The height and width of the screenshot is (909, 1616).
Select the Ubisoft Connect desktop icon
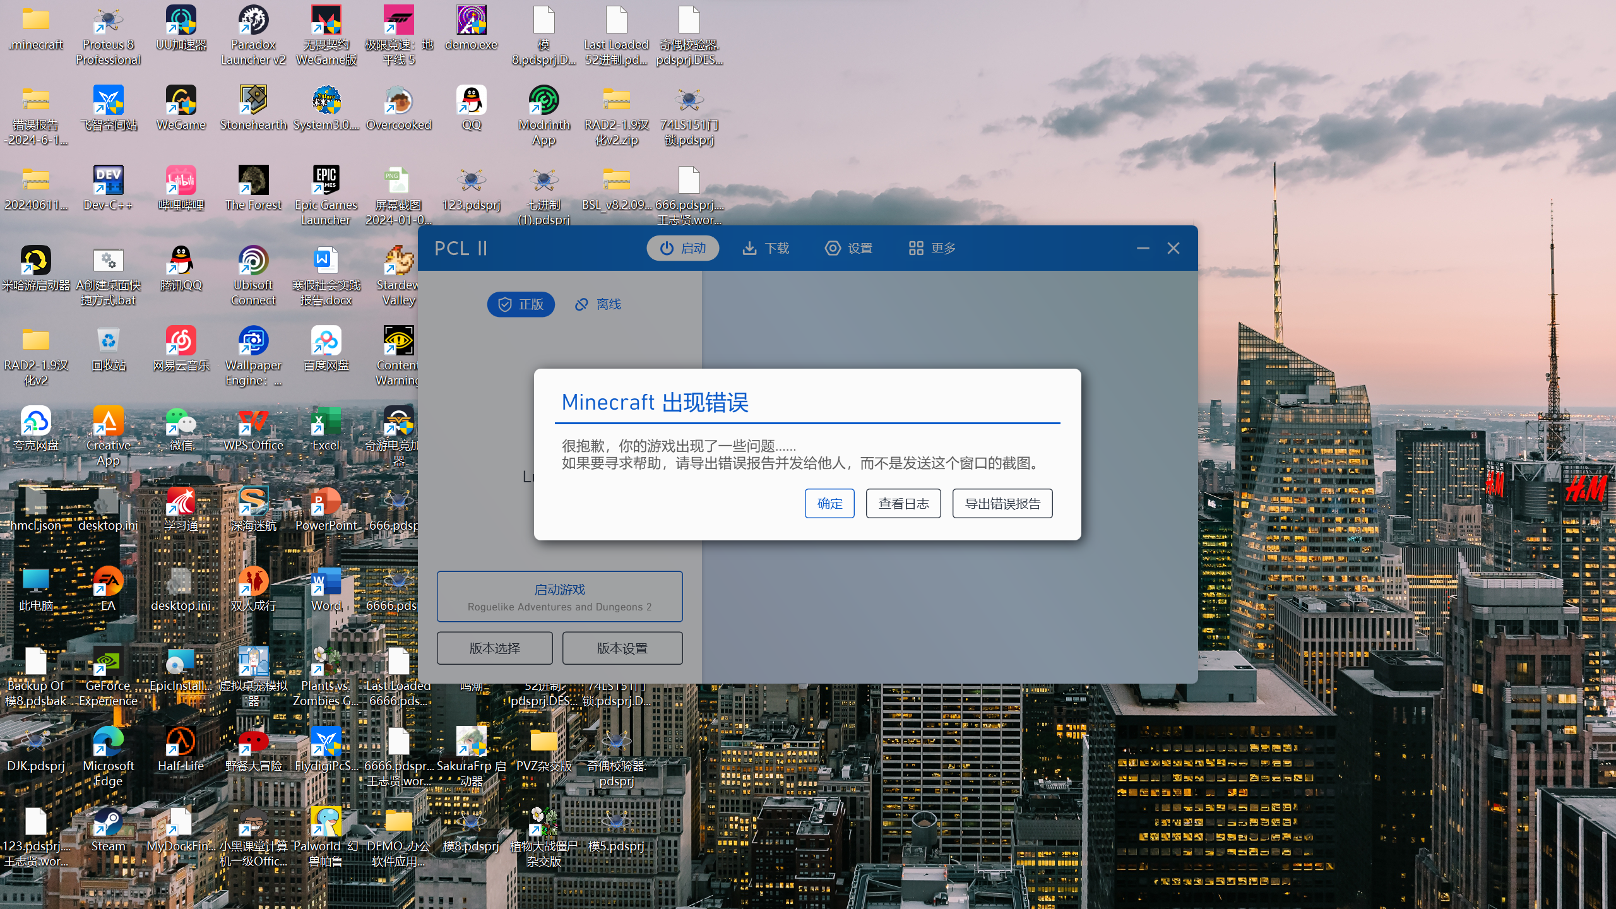click(x=253, y=276)
